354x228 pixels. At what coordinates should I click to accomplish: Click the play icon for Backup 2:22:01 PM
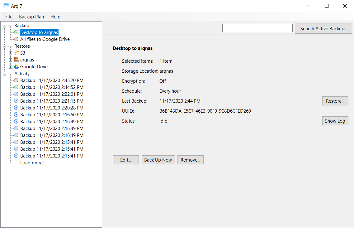16,94
